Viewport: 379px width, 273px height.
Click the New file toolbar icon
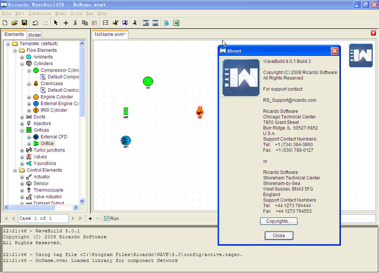[x=5, y=23]
